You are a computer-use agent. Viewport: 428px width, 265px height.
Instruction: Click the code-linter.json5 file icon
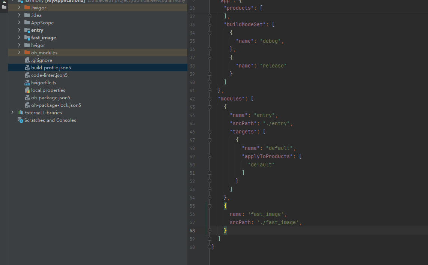(x=27, y=75)
